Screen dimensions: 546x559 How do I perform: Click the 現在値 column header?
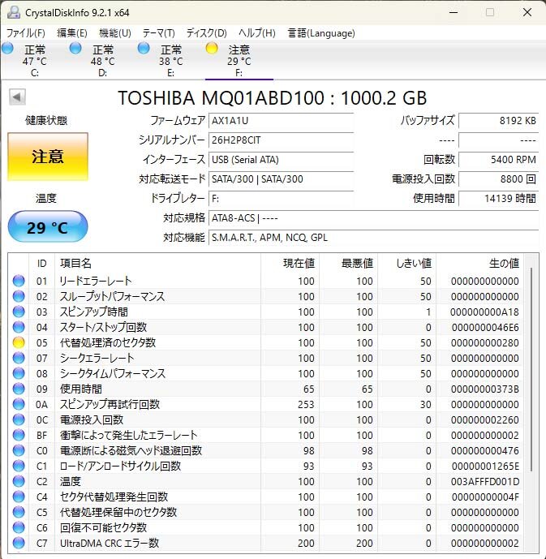click(290, 263)
